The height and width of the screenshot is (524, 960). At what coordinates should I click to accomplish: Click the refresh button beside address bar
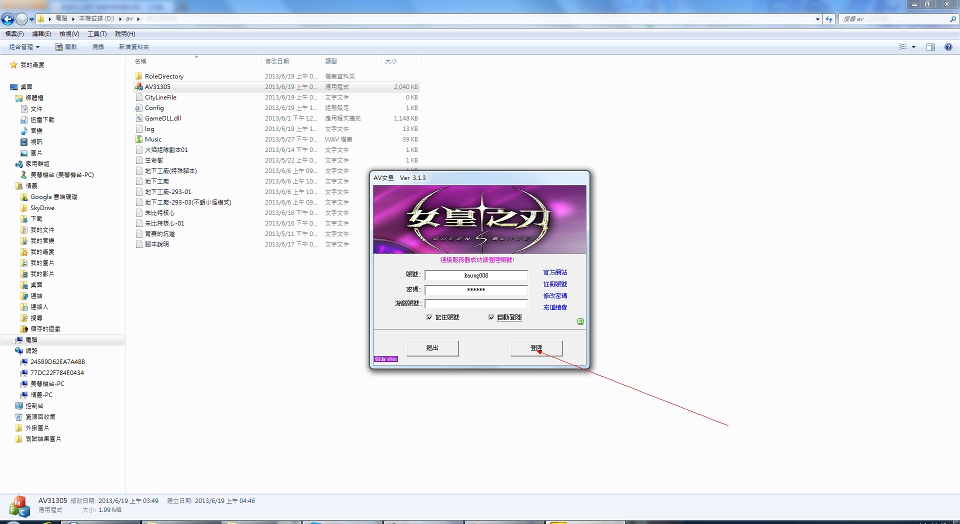click(x=829, y=19)
